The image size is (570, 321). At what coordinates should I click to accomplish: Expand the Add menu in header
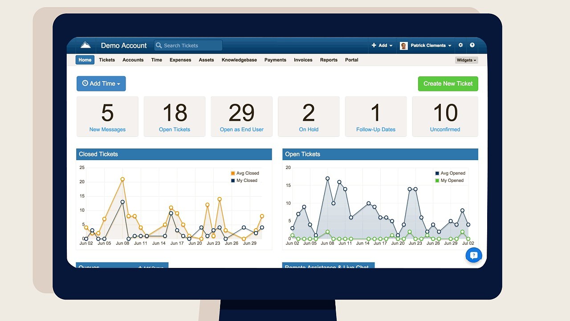tap(382, 45)
